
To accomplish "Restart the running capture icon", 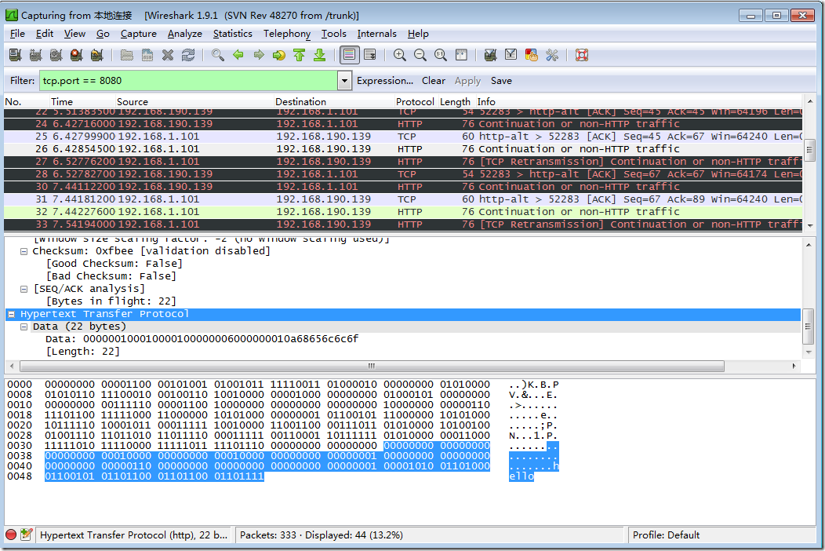I will point(97,55).
